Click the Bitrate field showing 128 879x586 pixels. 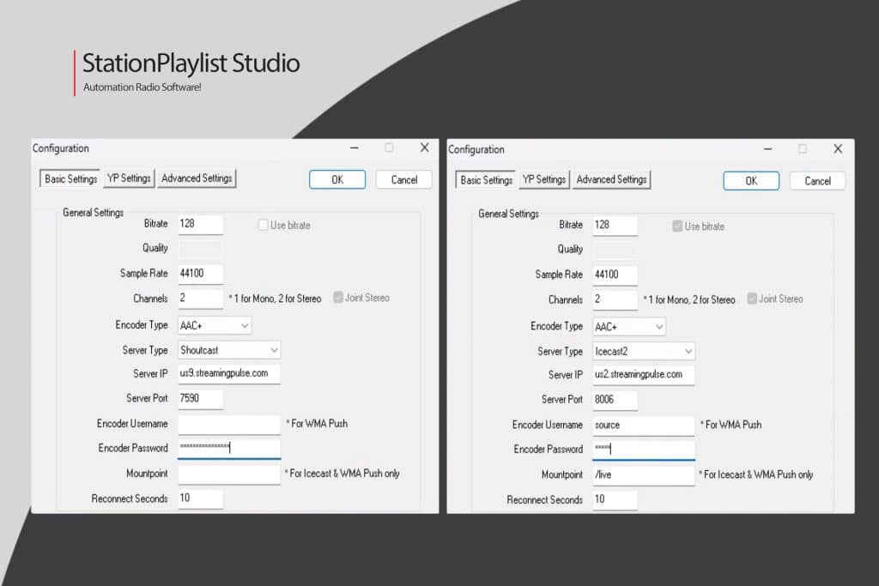point(199,223)
